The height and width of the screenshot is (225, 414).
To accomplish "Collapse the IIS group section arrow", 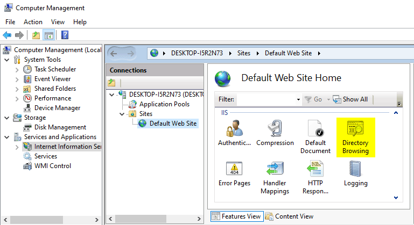I will click(x=396, y=113).
